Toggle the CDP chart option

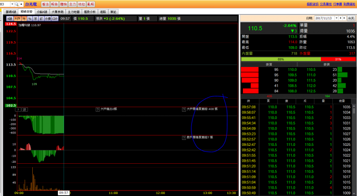click(55, 19)
